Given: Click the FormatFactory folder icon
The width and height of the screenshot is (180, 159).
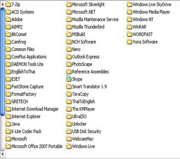Looking at the screenshot, I should (x=8, y=94).
